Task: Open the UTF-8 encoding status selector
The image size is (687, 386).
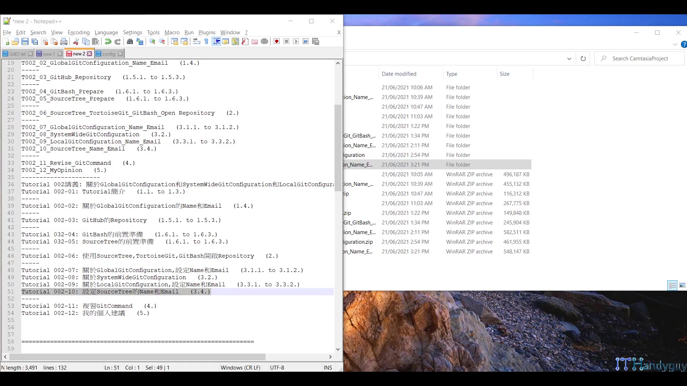Action: [x=278, y=367]
